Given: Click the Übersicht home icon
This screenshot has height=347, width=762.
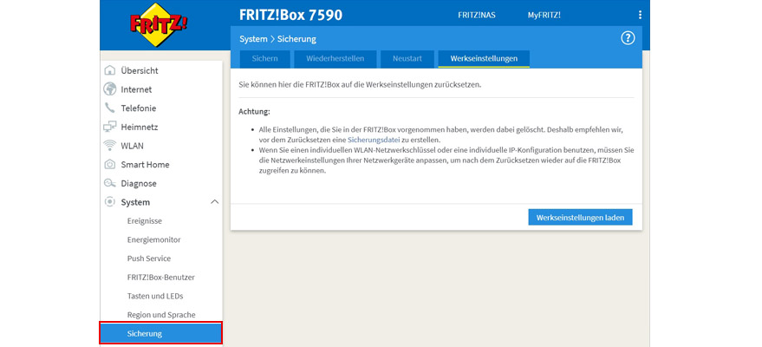Looking at the screenshot, I should [110, 70].
